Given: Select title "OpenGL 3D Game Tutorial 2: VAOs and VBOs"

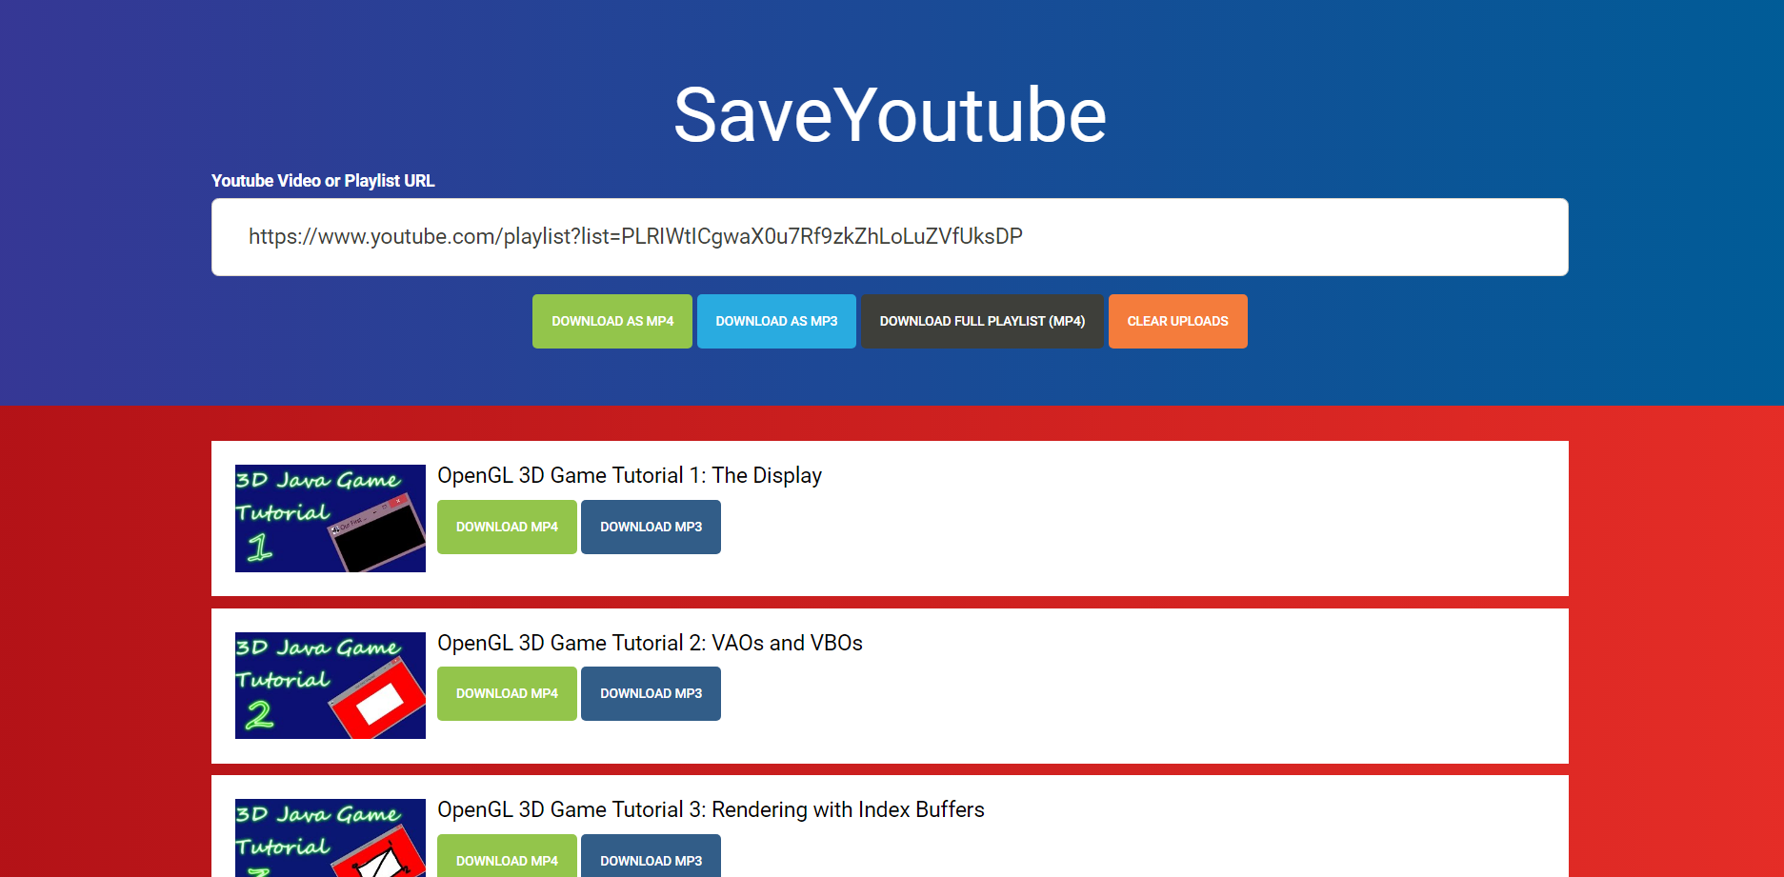Looking at the screenshot, I should click(x=650, y=643).
